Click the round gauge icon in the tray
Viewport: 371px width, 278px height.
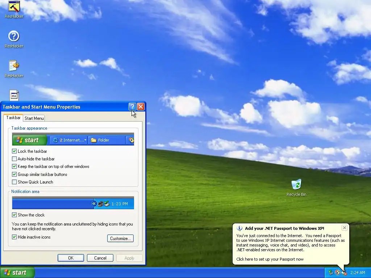click(x=337, y=273)
